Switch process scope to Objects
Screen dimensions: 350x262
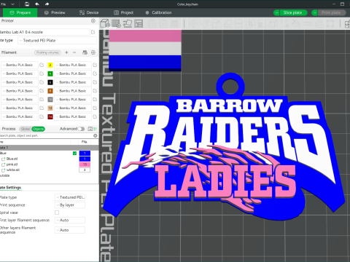pyautogui.click(x=38, y=129)
